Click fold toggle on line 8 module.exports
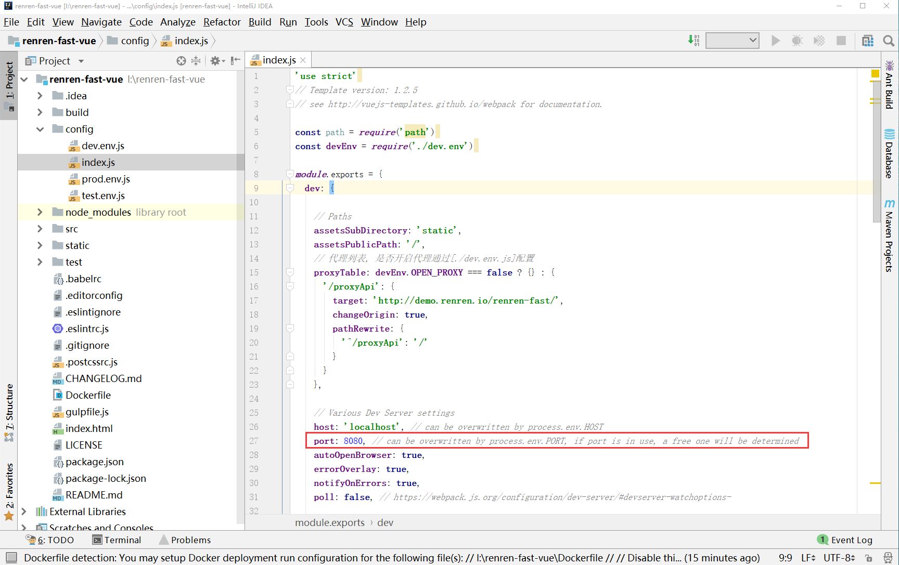Viewport: 899px width, 565px height. pos(290,174)
